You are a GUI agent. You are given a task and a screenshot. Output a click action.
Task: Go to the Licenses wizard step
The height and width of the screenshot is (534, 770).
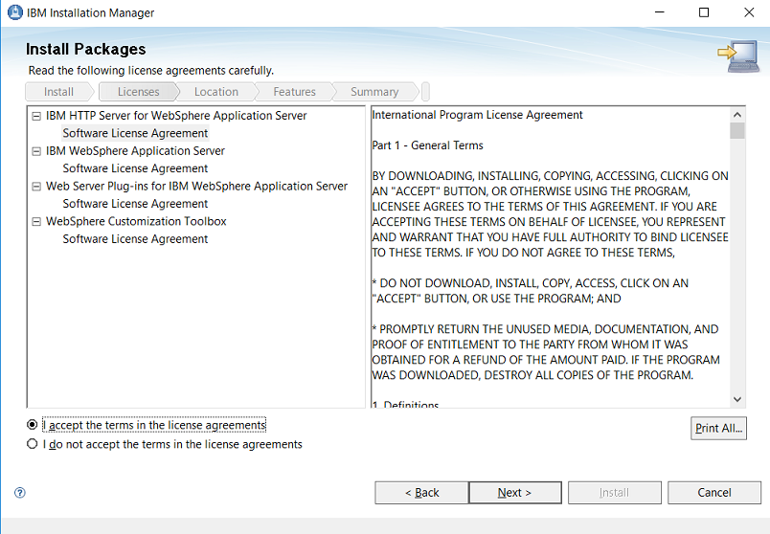click(139, 92)
